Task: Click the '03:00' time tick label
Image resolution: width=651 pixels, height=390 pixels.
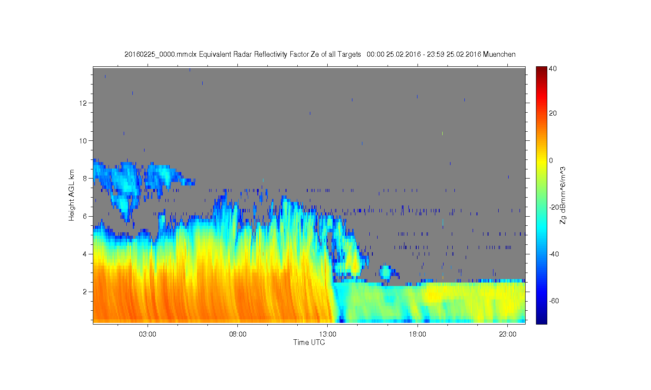Action: pyautogui.click(x=148, y=335)
